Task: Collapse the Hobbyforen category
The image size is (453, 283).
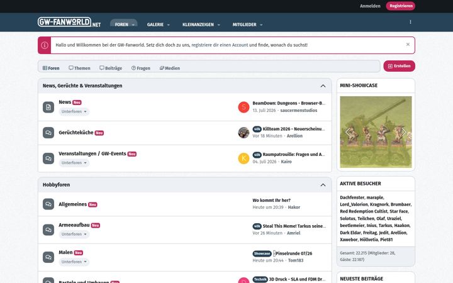Action: point(323,185)
